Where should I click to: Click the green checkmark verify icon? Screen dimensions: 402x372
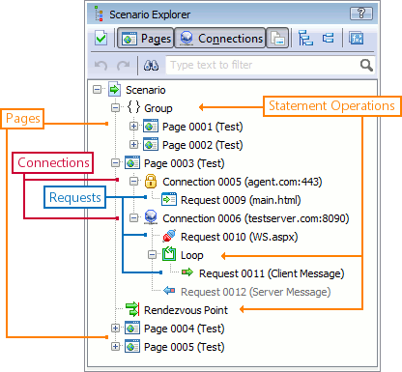(x=100, y=38)
